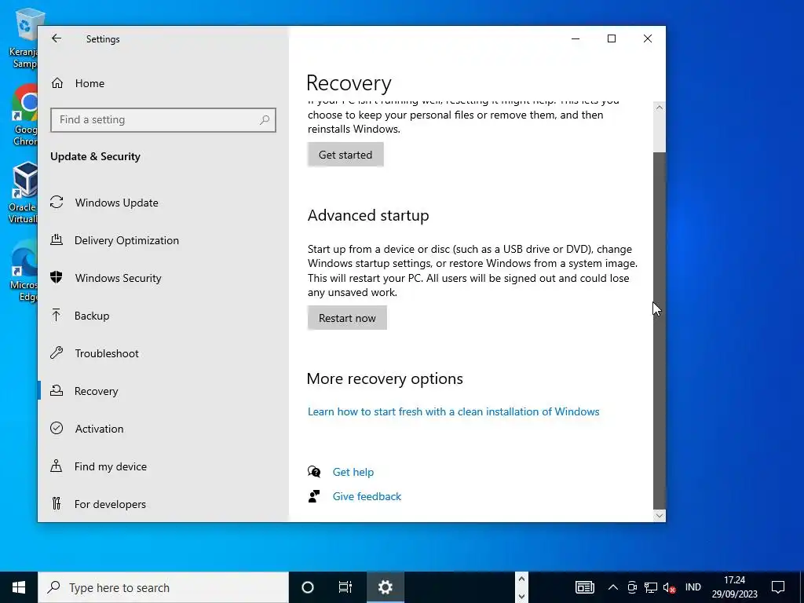Click the Windows Update sync icon

pyautogui.click(x=57, y=203)
